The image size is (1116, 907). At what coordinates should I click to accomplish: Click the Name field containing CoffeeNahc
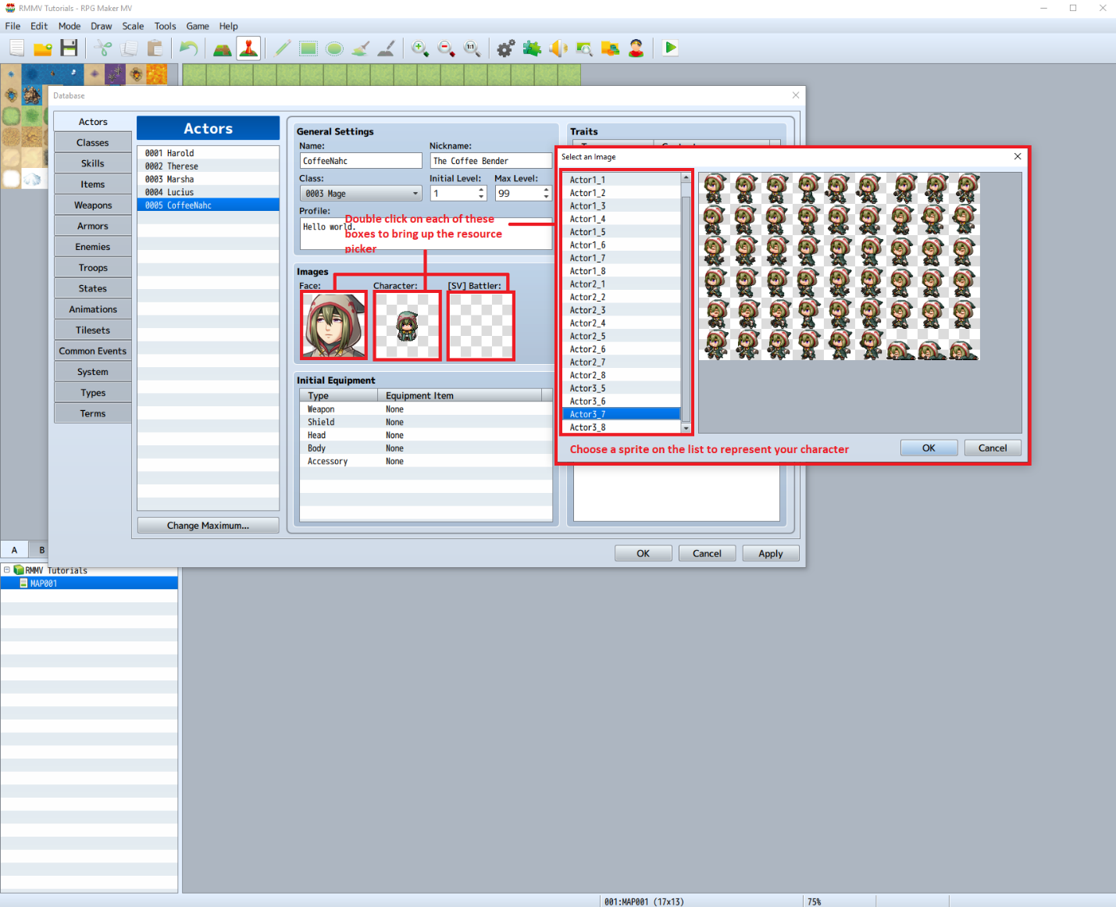click(x=361, y=161)
